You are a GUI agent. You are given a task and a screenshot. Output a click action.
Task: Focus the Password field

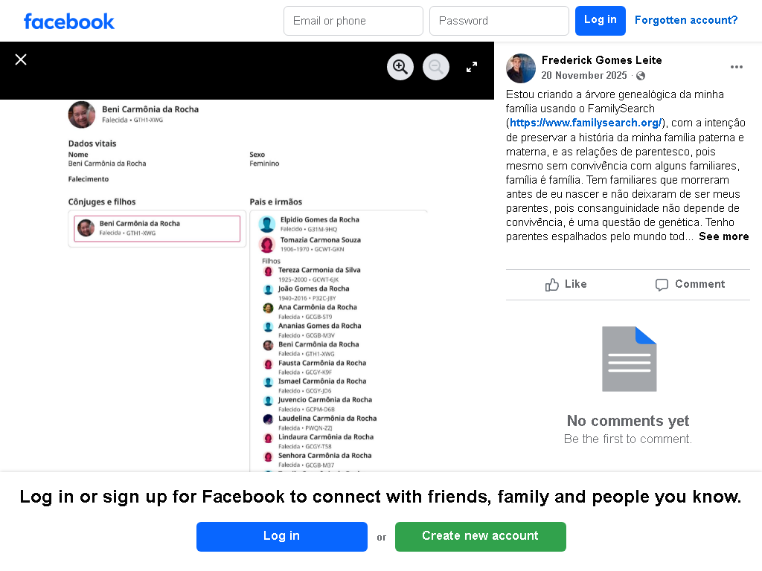tap(499, 21)
